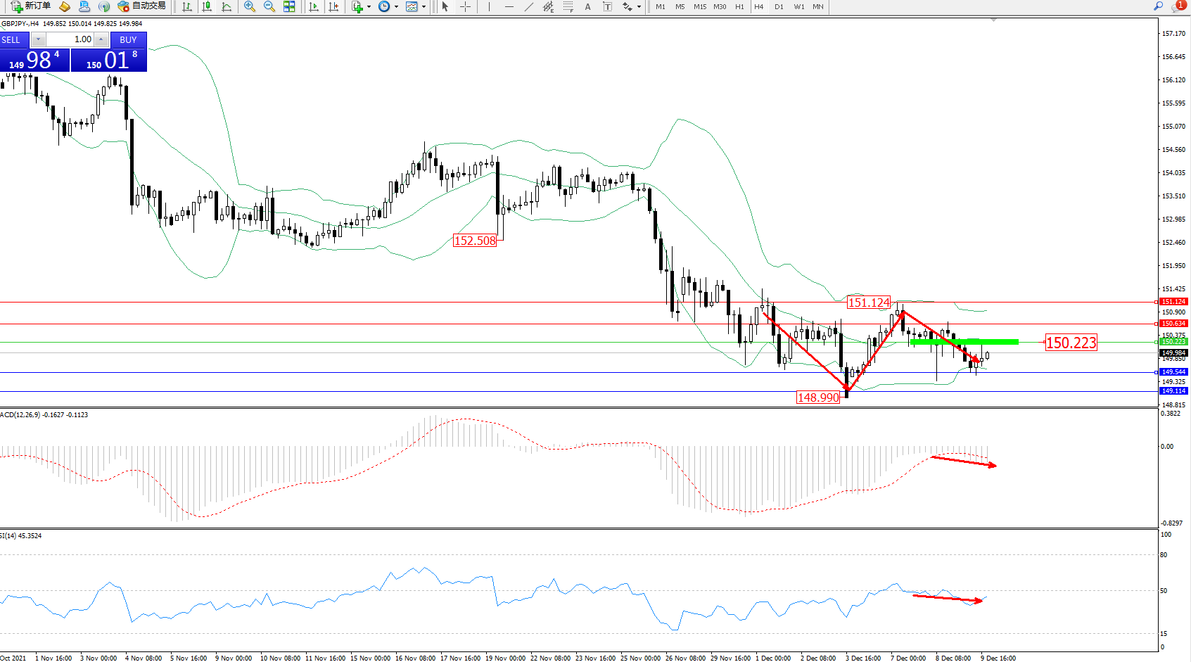The image size is (1191, 662).
Task: Open the indicators list dropdown arrow
Action: click(369, 7)
